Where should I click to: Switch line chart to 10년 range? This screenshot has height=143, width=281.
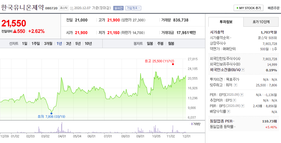coord(88,43)
